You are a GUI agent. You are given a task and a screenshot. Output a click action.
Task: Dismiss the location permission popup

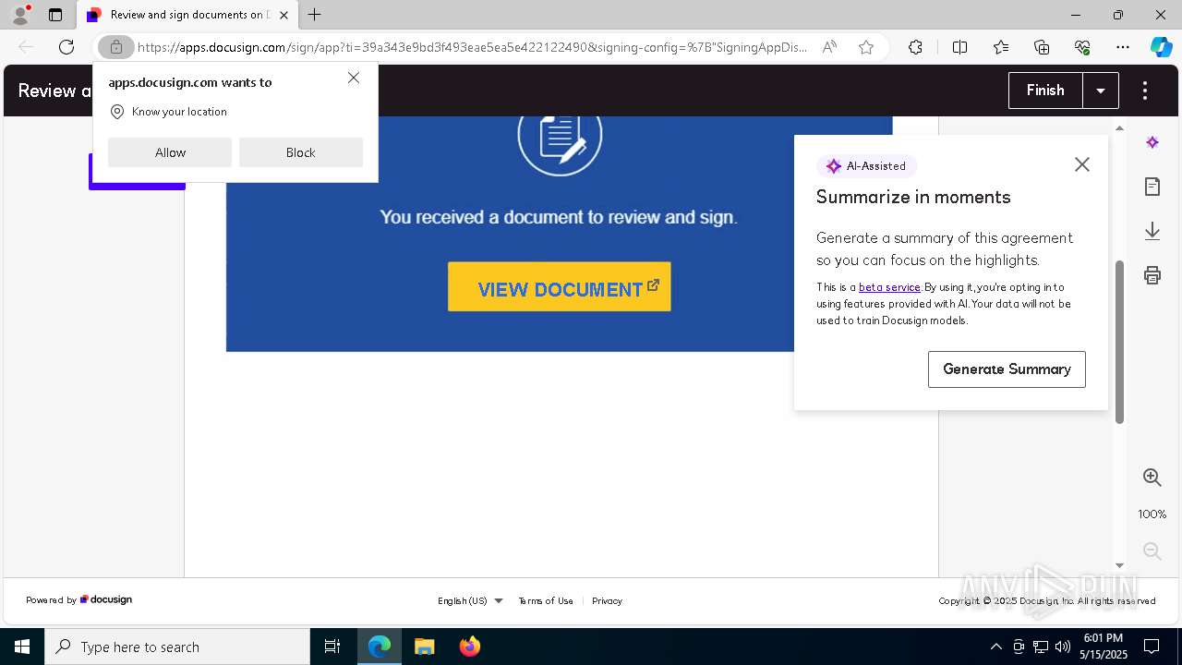pos(354,78)
